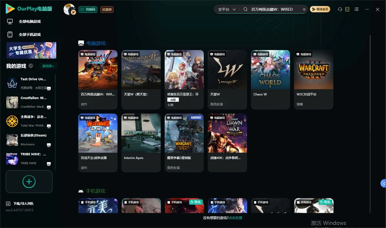
Task: Click the Crestfallen game icon in sidebar
Action: (12, 102)
